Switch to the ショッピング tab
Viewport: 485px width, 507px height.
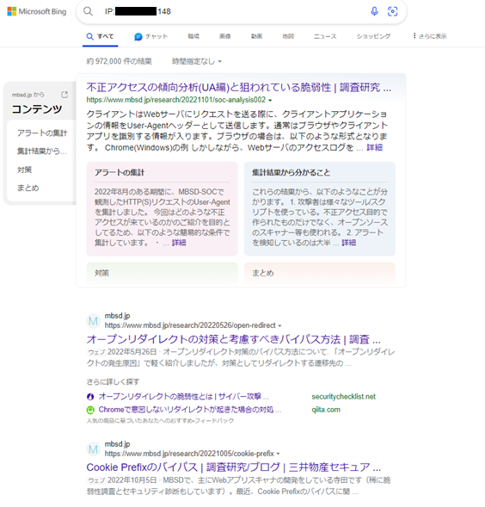[x=373, y=36]
